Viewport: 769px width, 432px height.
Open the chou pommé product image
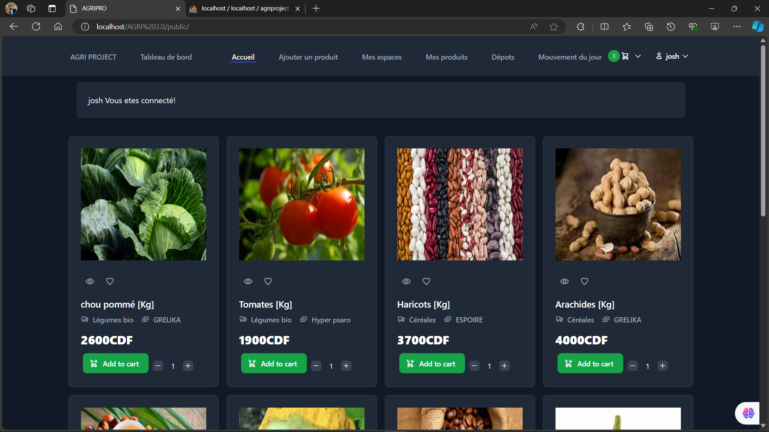pos(143,204)
